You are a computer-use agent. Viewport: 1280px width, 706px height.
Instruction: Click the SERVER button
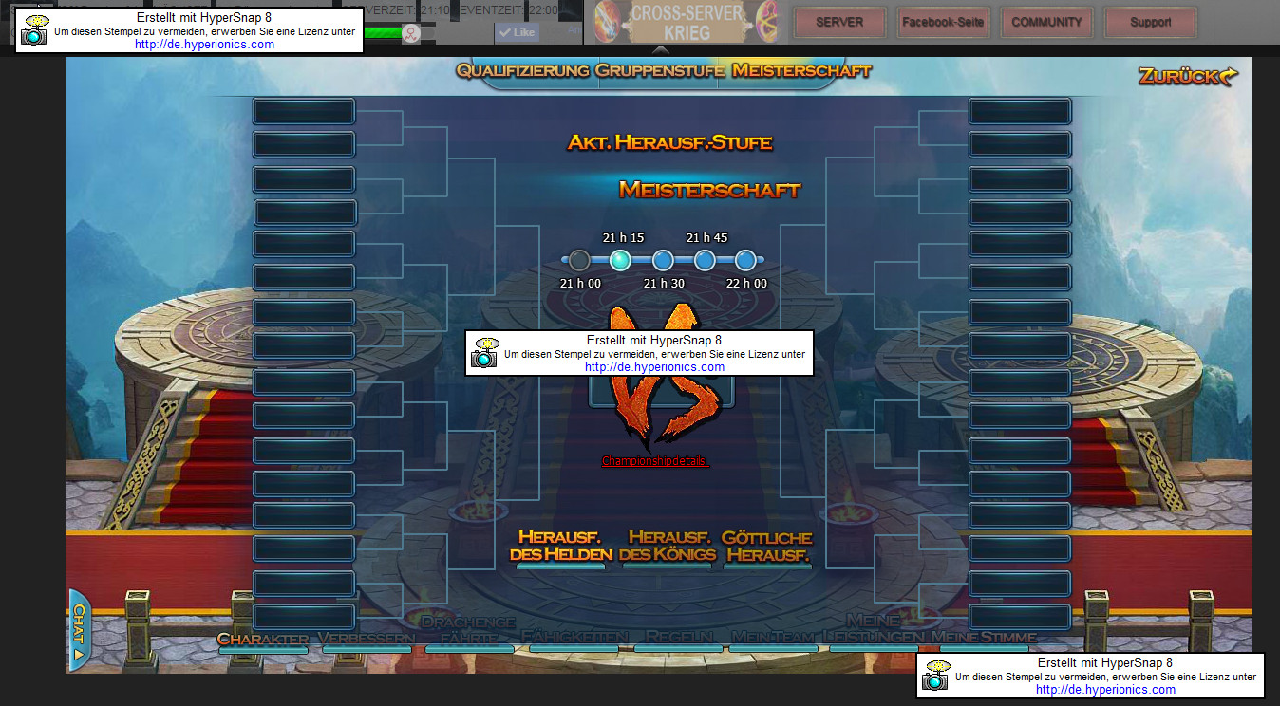click(x=839, y=22)
